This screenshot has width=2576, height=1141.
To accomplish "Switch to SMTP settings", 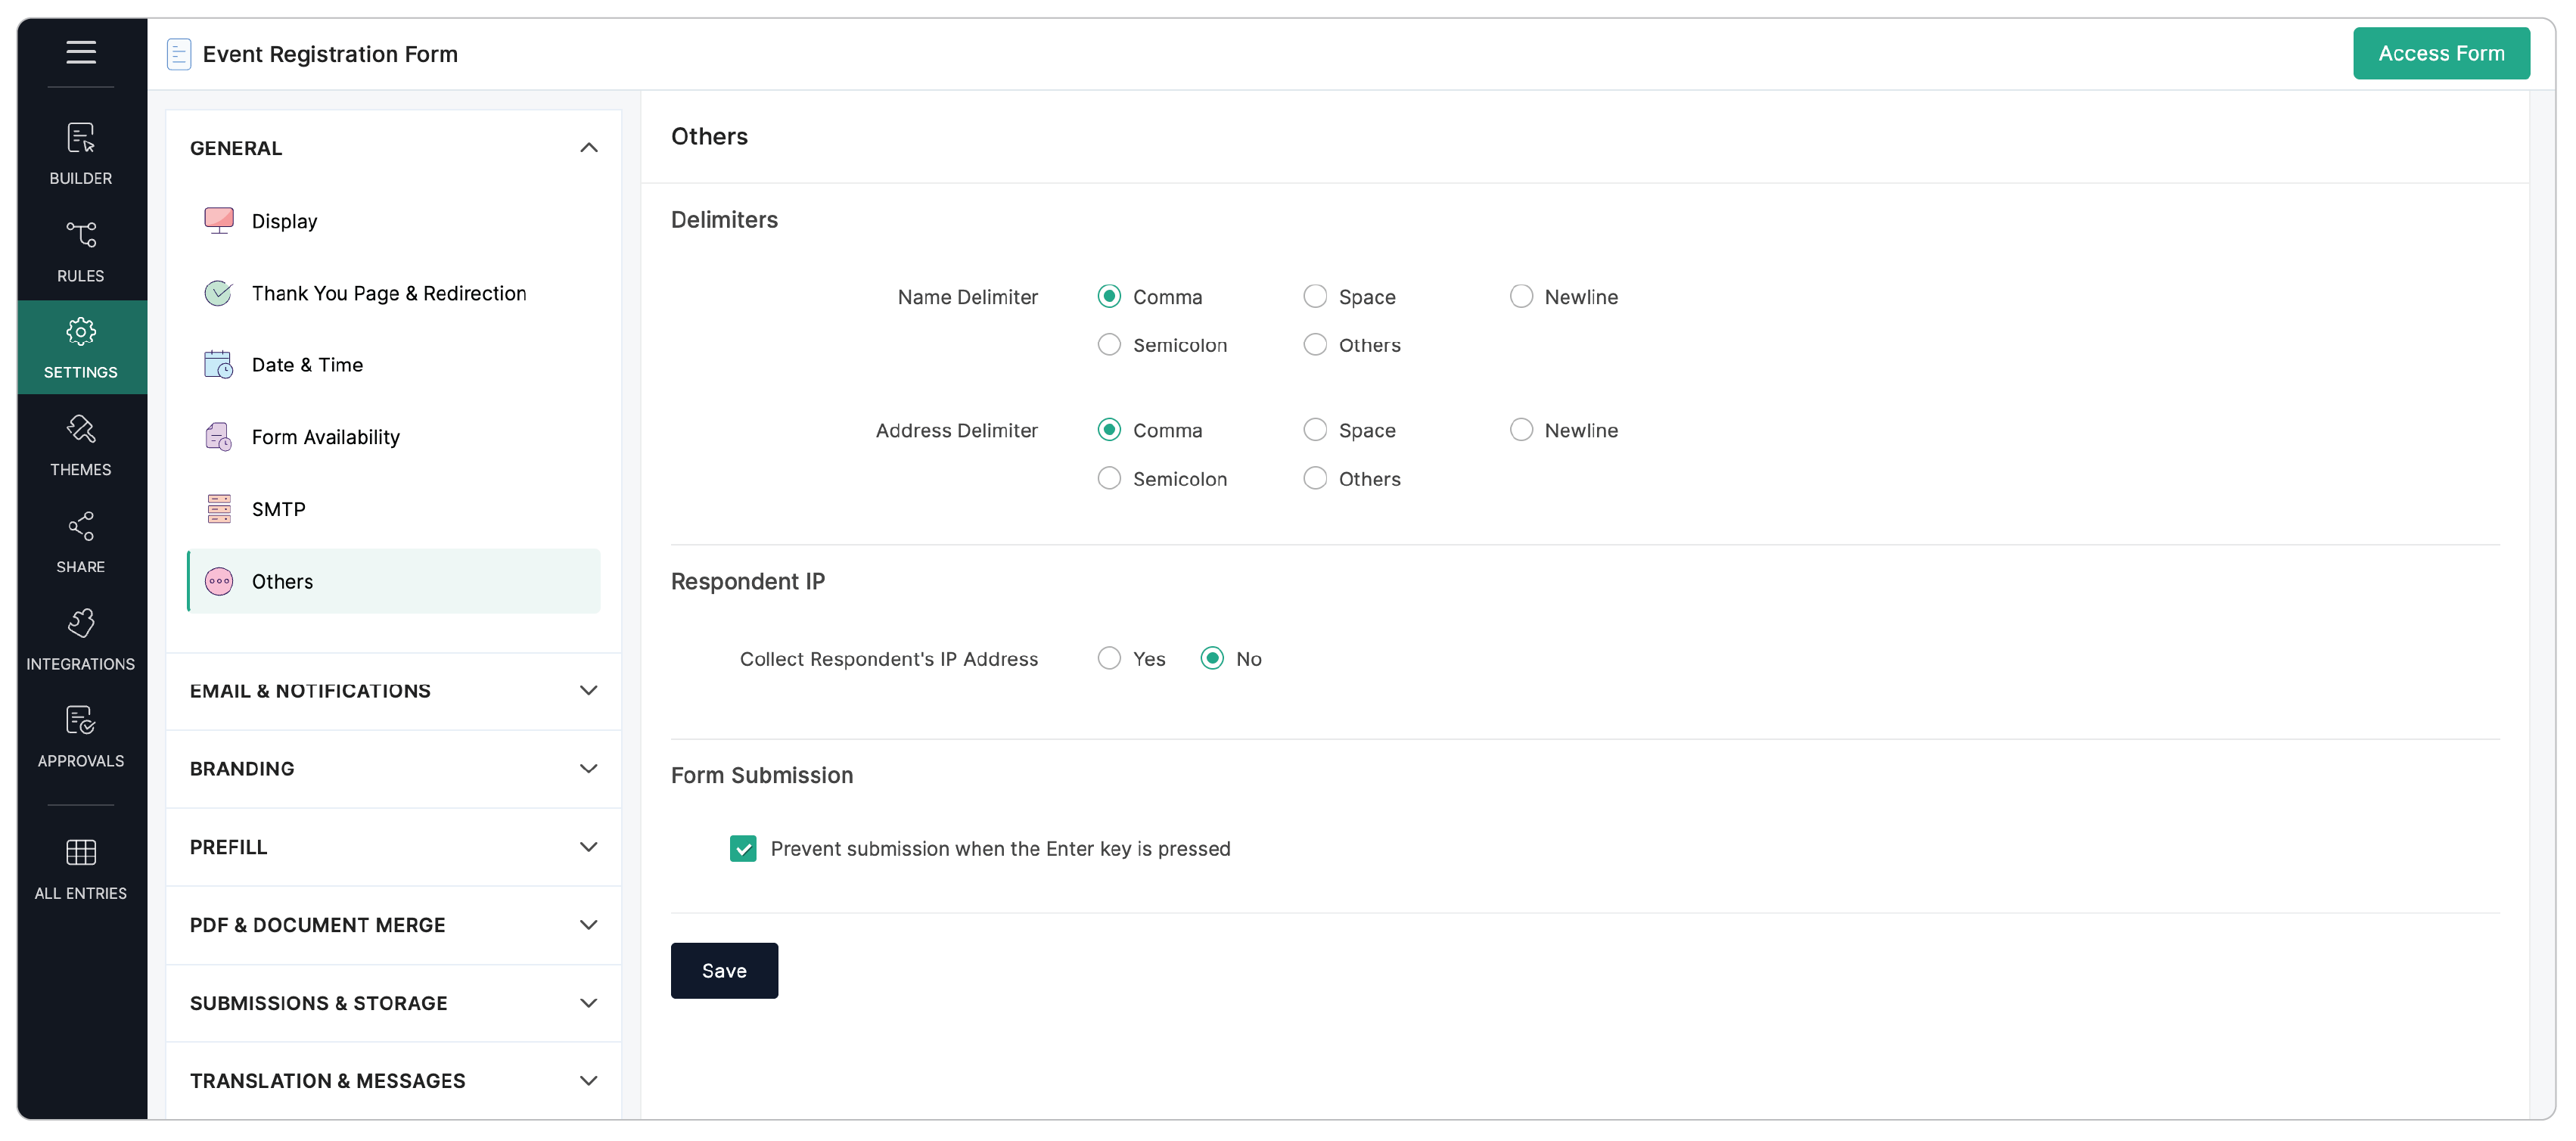I will (278, 508).
